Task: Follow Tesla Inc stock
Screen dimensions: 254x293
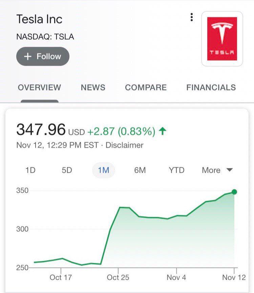Action: pos(43,57)
